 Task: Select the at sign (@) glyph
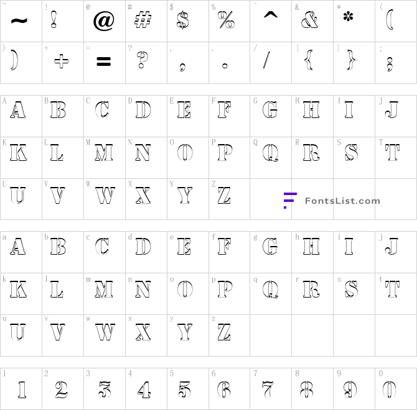point(103,21)
